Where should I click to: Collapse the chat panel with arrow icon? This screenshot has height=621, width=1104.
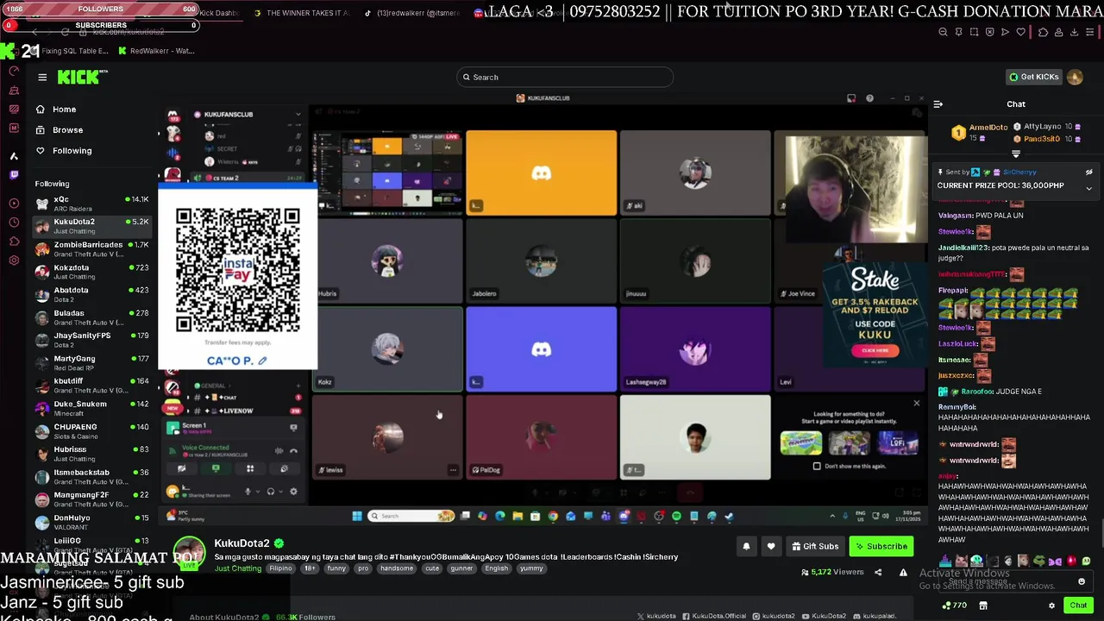[x=938, y=104]
